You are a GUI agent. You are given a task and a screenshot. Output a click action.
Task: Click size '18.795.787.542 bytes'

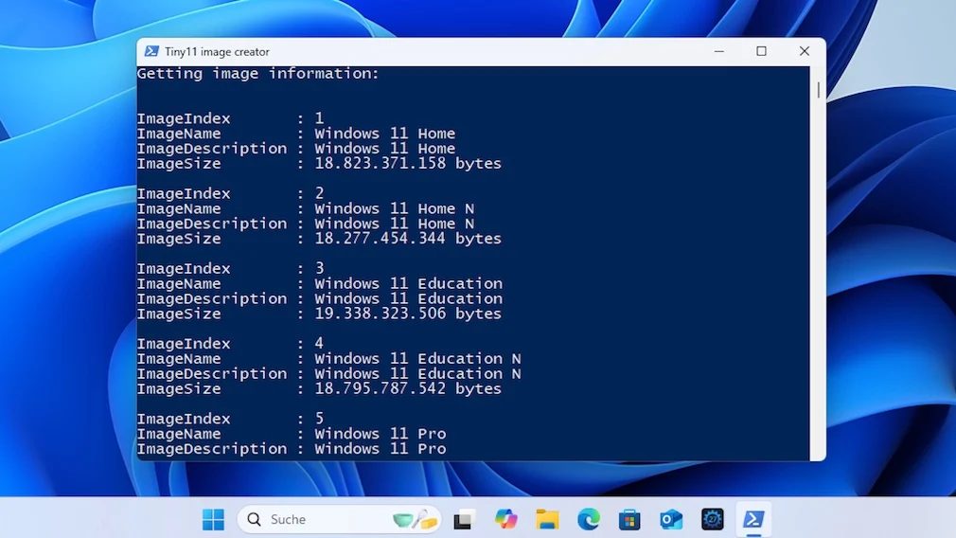click(x=408, y=388)
